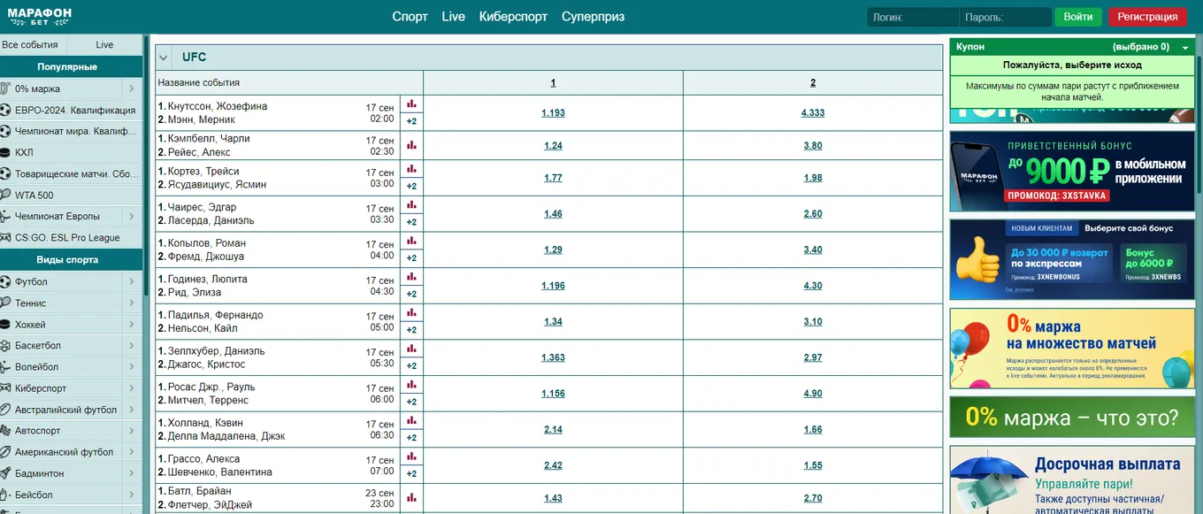Viewport: 1203px width, 514px height.
Task: Click column header 2 in UFC table
Action: (x=813, y=82)
